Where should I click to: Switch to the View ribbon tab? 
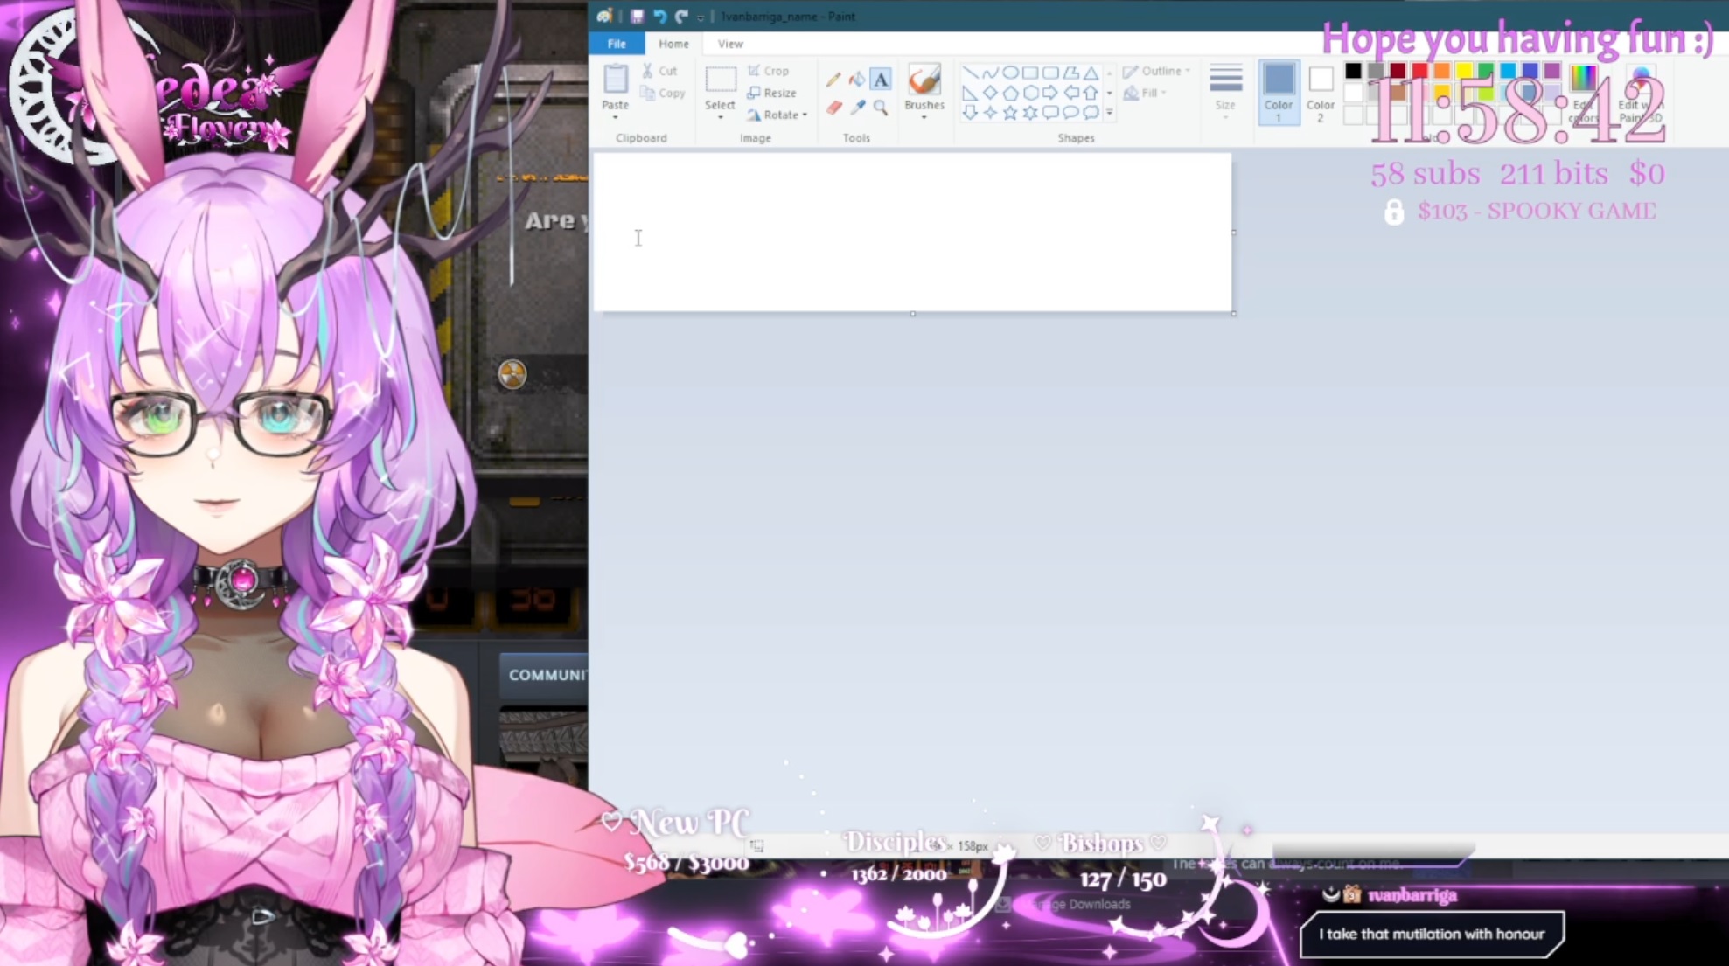point(730,44)
